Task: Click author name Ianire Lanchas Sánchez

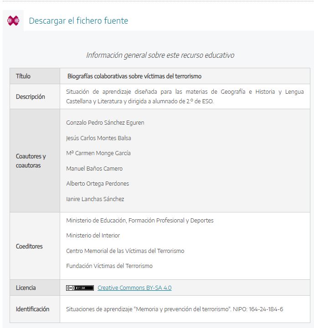Action: tap(95, 199)
